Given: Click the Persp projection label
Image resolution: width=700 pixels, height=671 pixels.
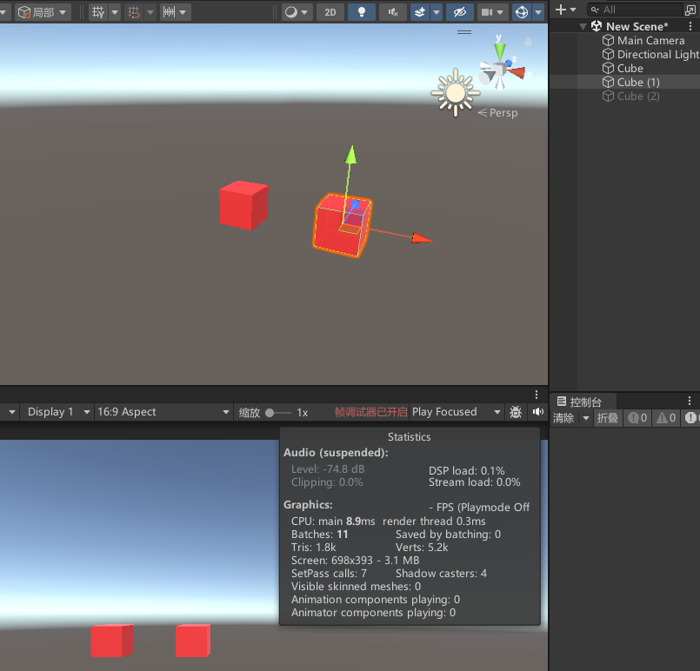Looking at the screenshot, I should coord(502,113).
